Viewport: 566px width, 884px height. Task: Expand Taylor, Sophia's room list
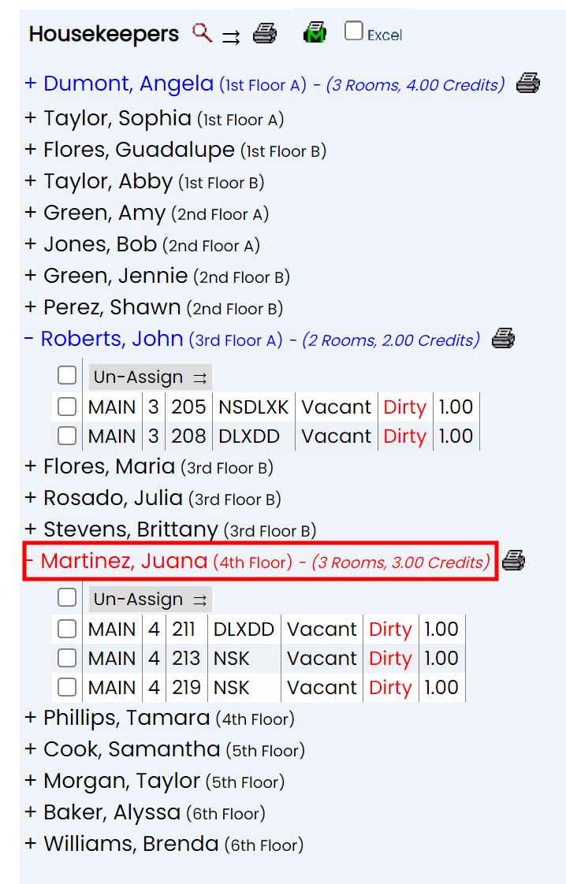point(31,119)
